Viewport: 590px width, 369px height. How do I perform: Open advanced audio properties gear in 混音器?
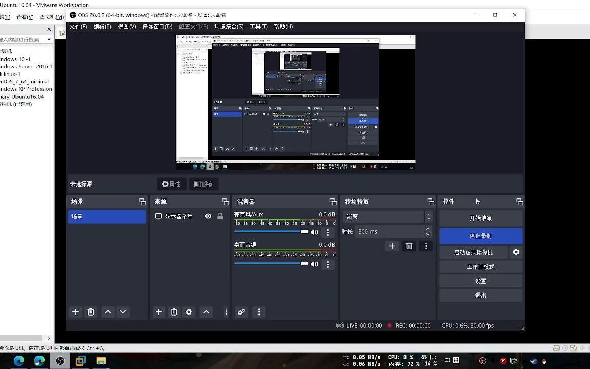[241, 312]
